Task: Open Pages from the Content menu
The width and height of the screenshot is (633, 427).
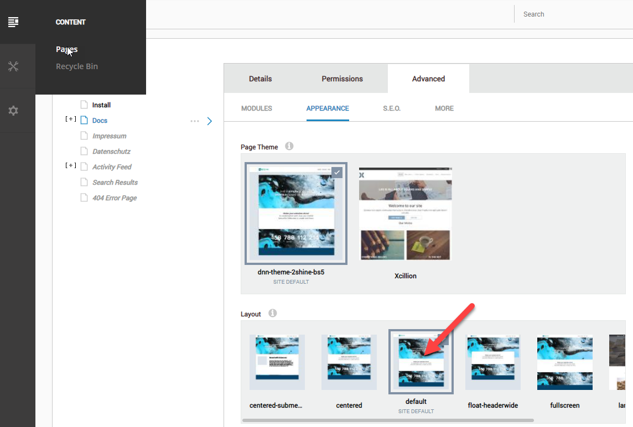Action: (x=66, y=49)
